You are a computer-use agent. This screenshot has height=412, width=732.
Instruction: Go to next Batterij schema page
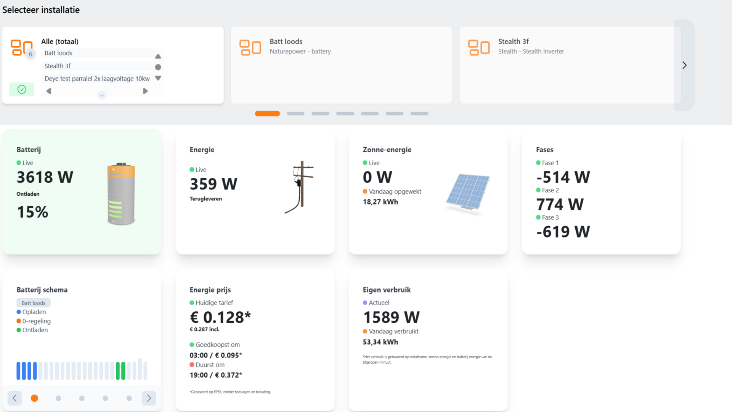(x=149, y=398)
